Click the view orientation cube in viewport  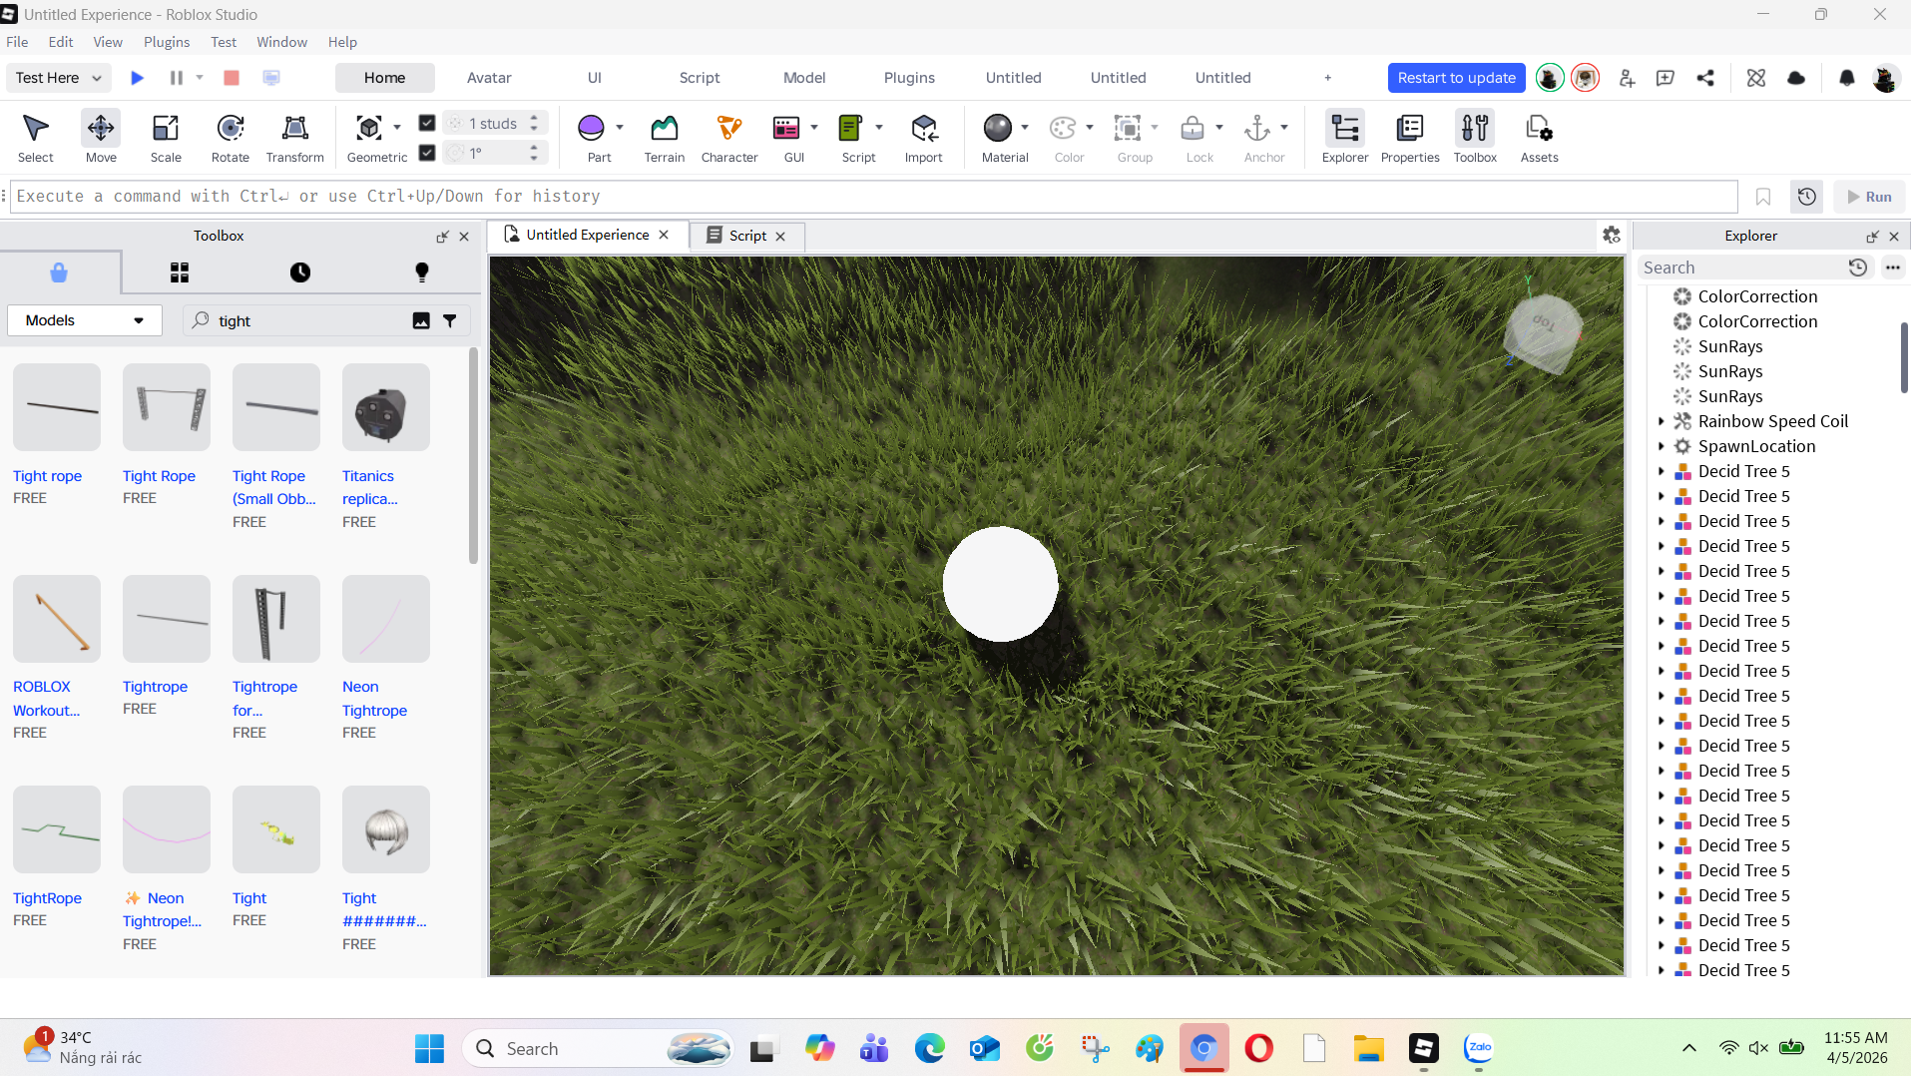click(1543, 330)
